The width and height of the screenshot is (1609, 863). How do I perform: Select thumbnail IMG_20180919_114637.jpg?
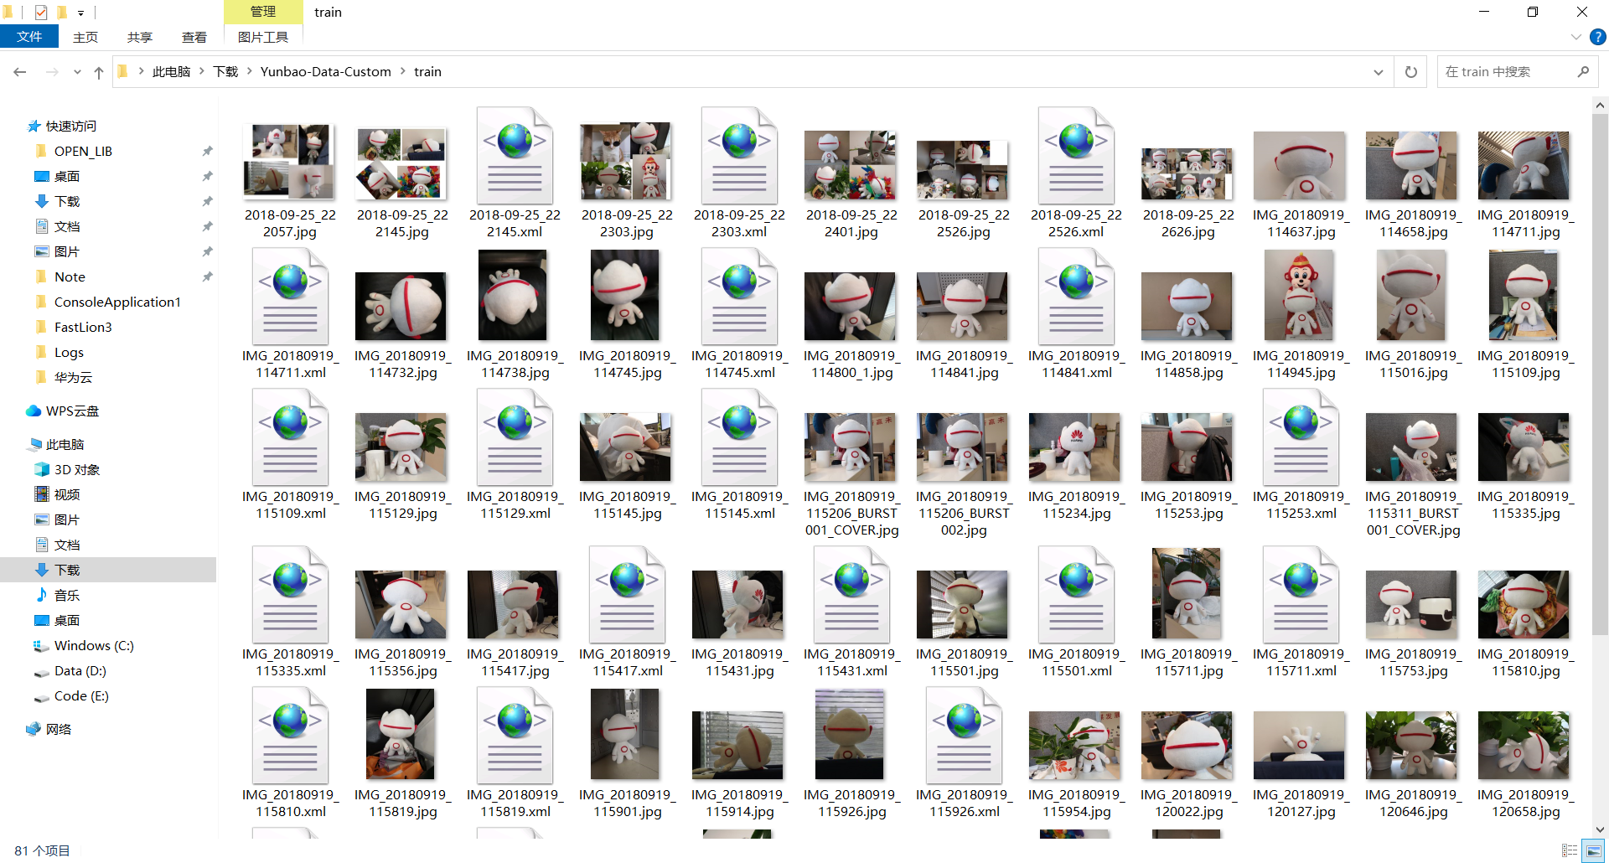[1301, 165]
